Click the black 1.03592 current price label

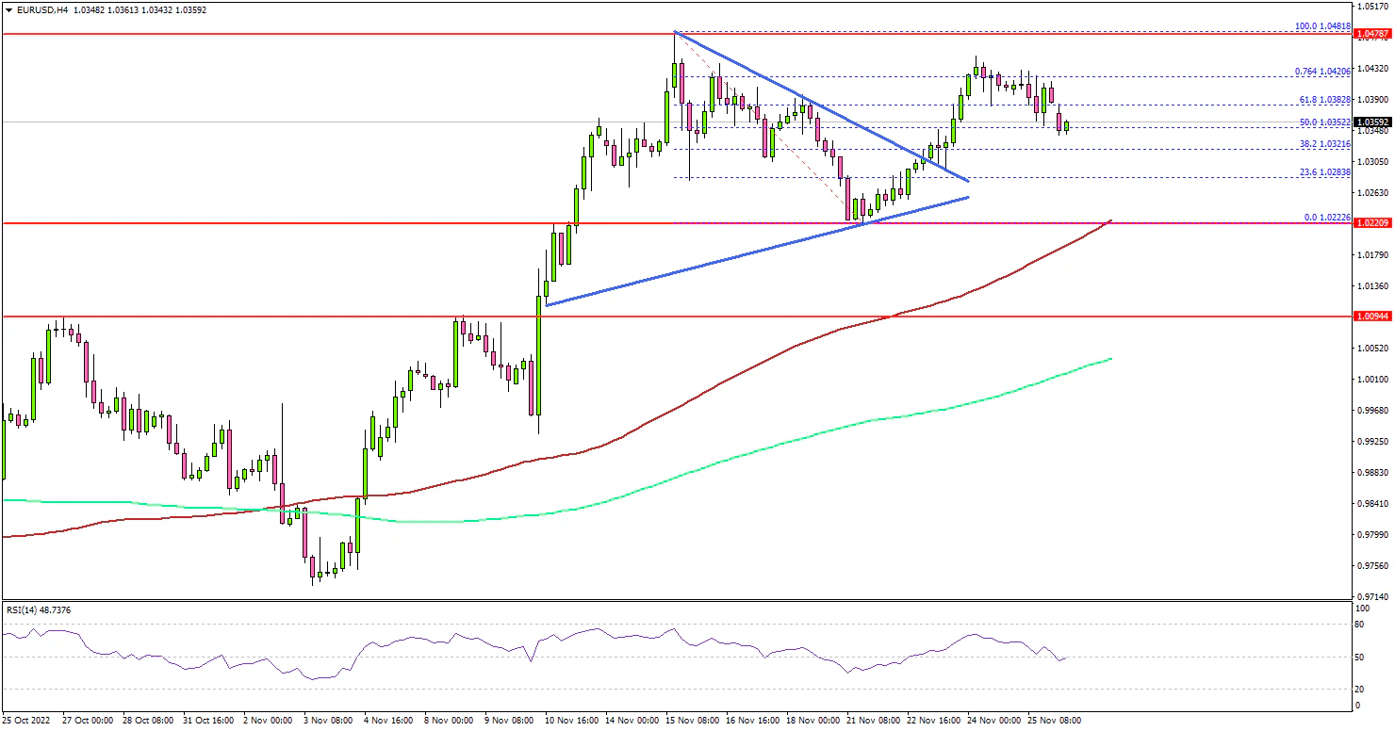click(x=1372, y=122)
